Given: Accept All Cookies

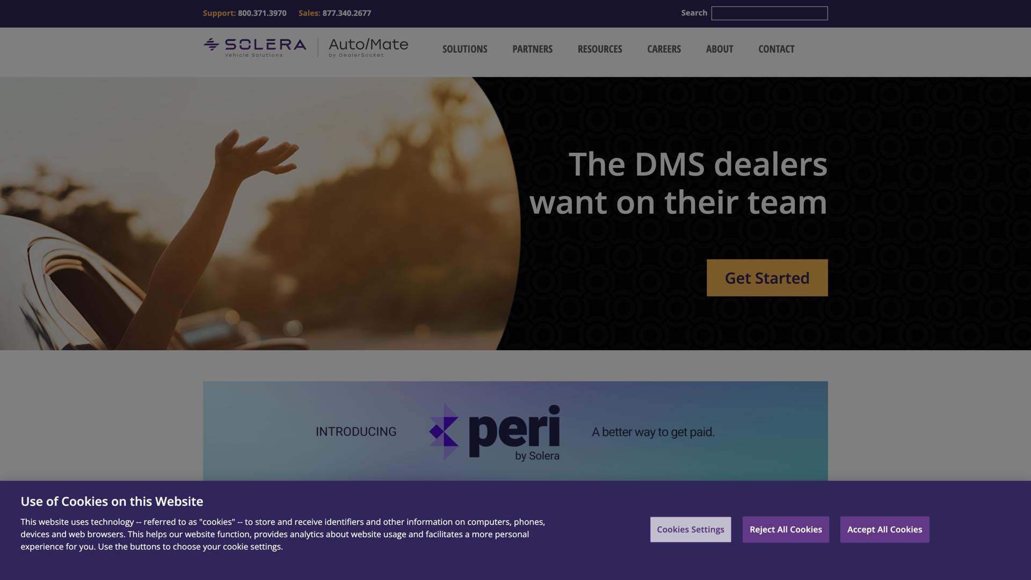Looking at the screenshot, I should point(884,530).
